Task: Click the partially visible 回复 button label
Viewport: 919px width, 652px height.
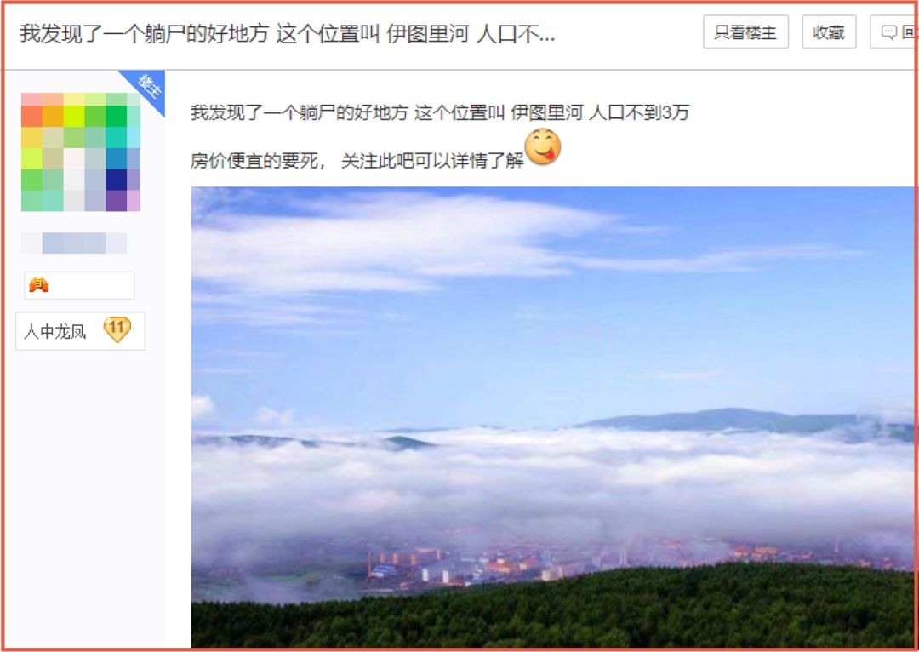Action: click(x=909, y=33)
